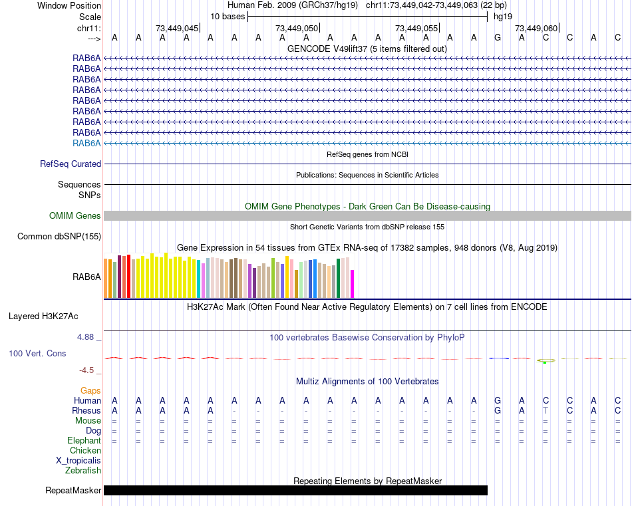Click the -4.5 PhyloP lower scale value

[86, 370]
